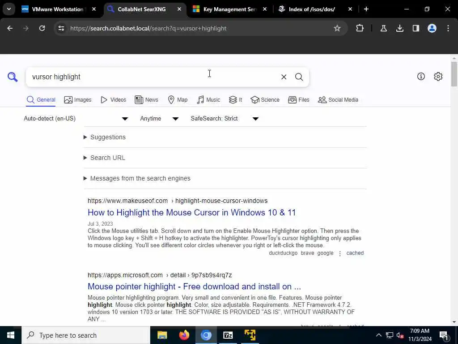Open the SearXNG about info icon
Viewport: 458px width, 344px height.
coord(421,76)
